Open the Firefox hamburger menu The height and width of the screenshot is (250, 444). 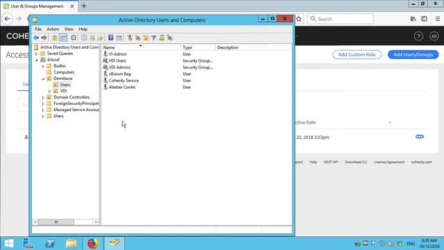(438, 19)
